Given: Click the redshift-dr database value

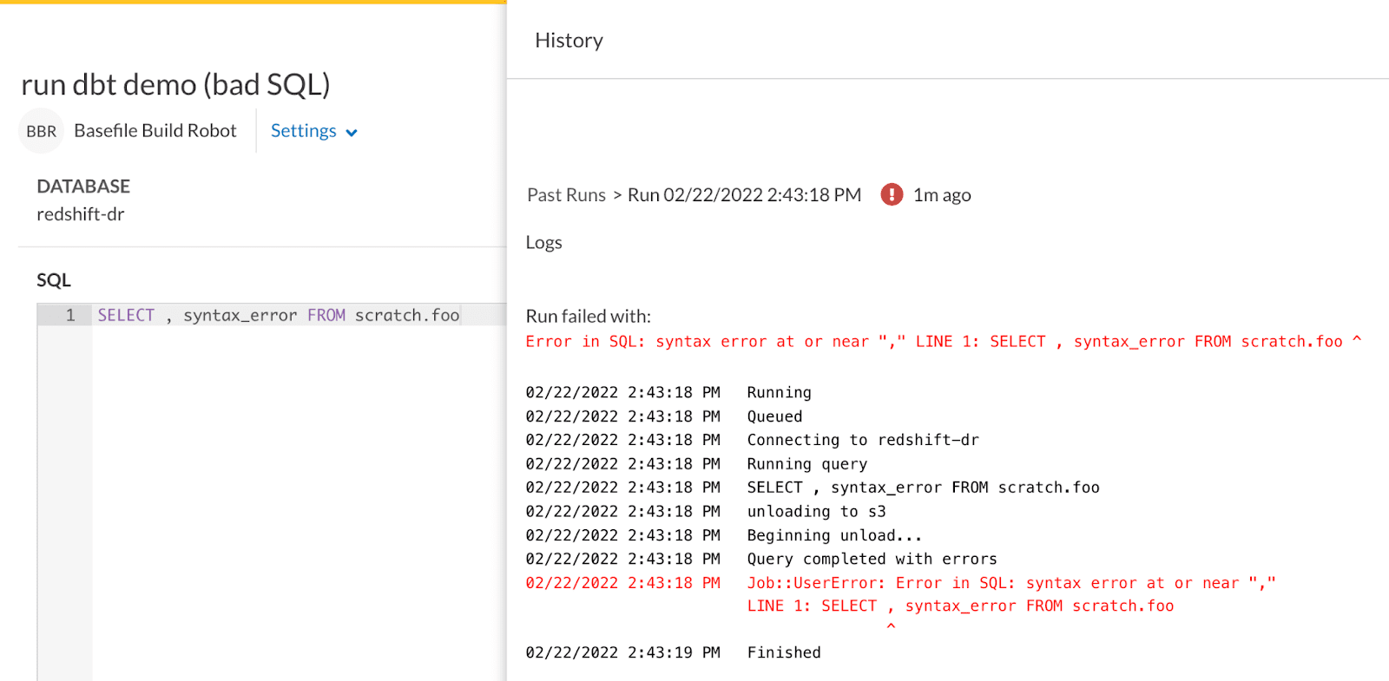Looking at the screenshot, I should tap(81, 214).
